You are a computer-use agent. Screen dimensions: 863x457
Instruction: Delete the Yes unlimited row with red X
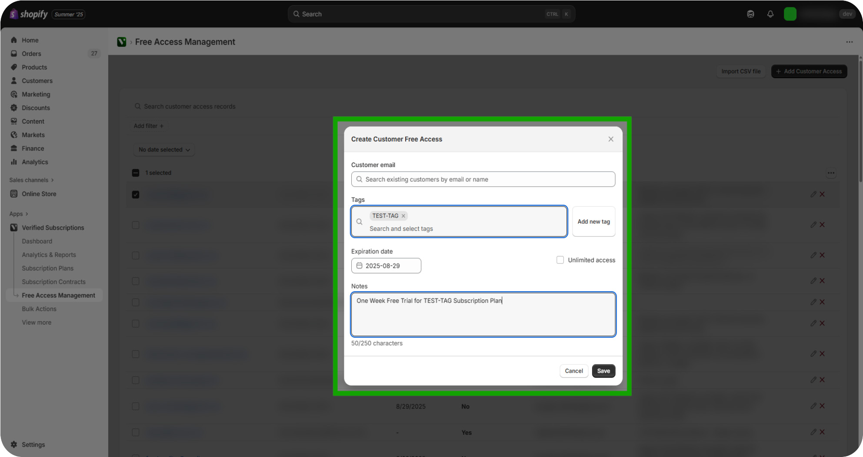tap(822, 432)
